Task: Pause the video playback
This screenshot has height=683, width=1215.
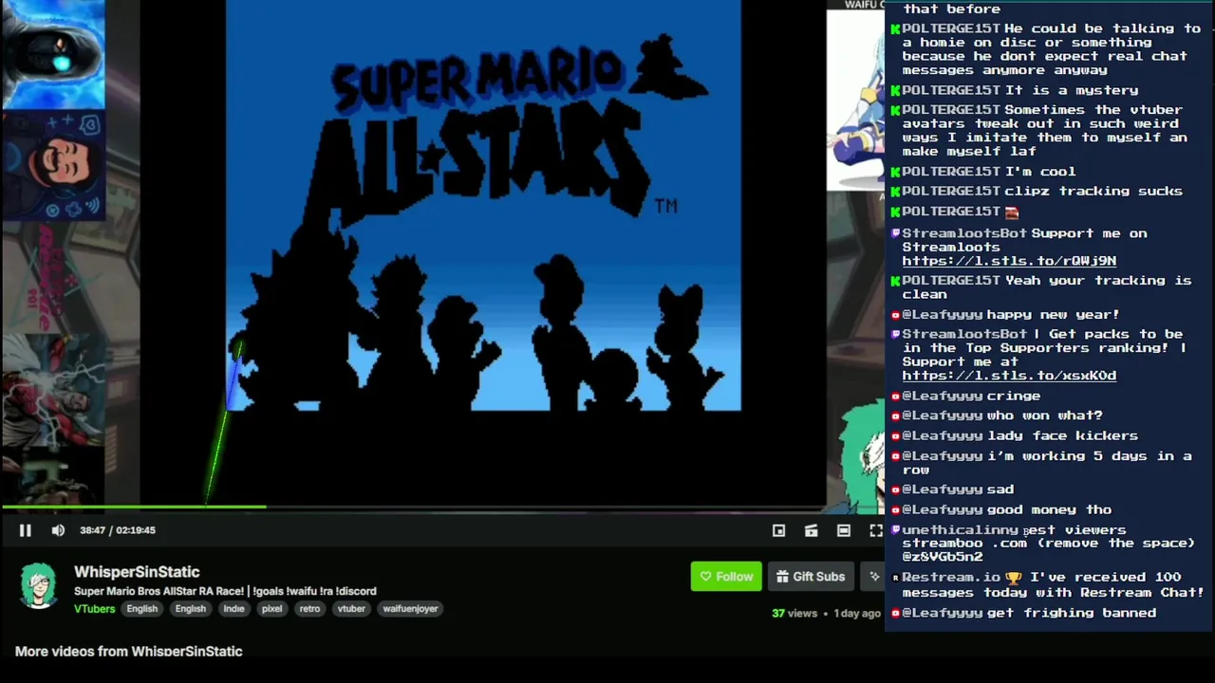Action: click(26, 530)
